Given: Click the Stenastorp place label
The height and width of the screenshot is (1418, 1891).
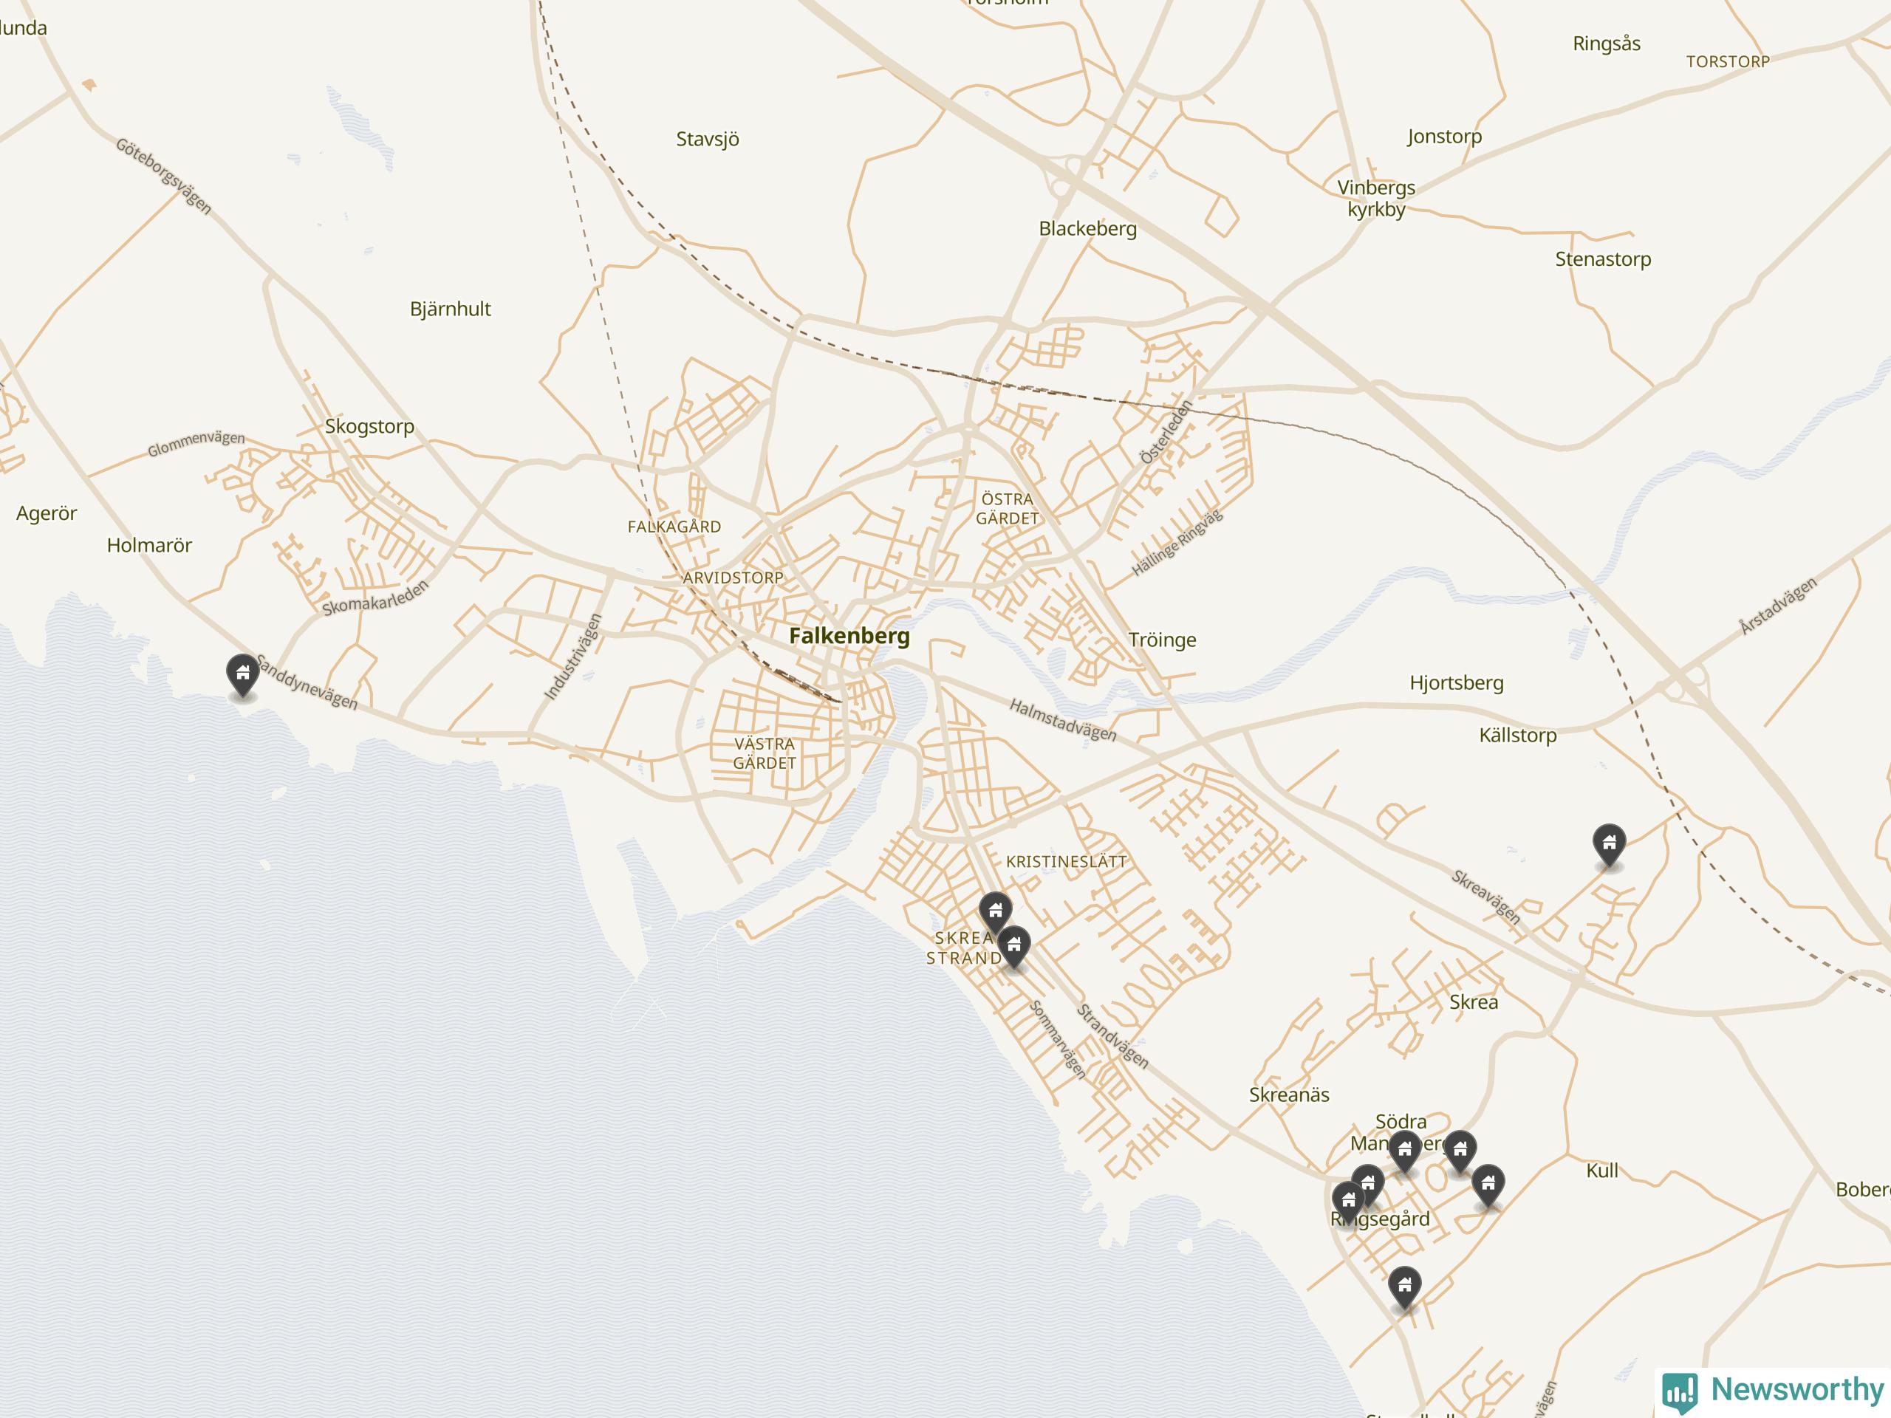Looking at the screenshot, I should pos(1602,260).
